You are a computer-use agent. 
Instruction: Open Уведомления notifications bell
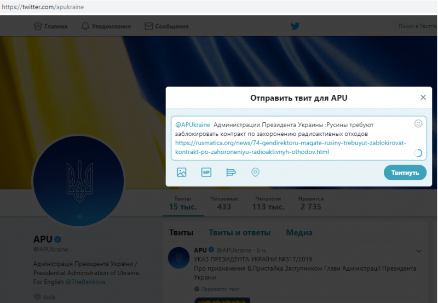85,26
